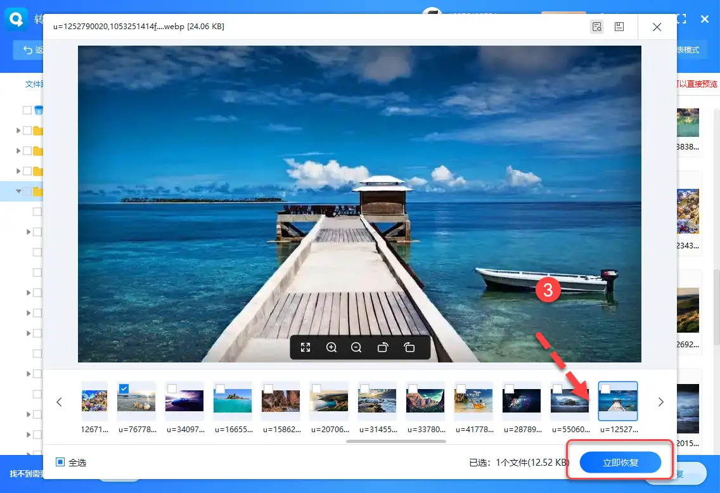The width and height of the screenshot is (720, 493).
Task: Click the 立即恢复 recover button
Action: (620, 462)
